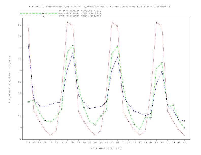Click y-axis tick label 15

(x=19, y=59)
